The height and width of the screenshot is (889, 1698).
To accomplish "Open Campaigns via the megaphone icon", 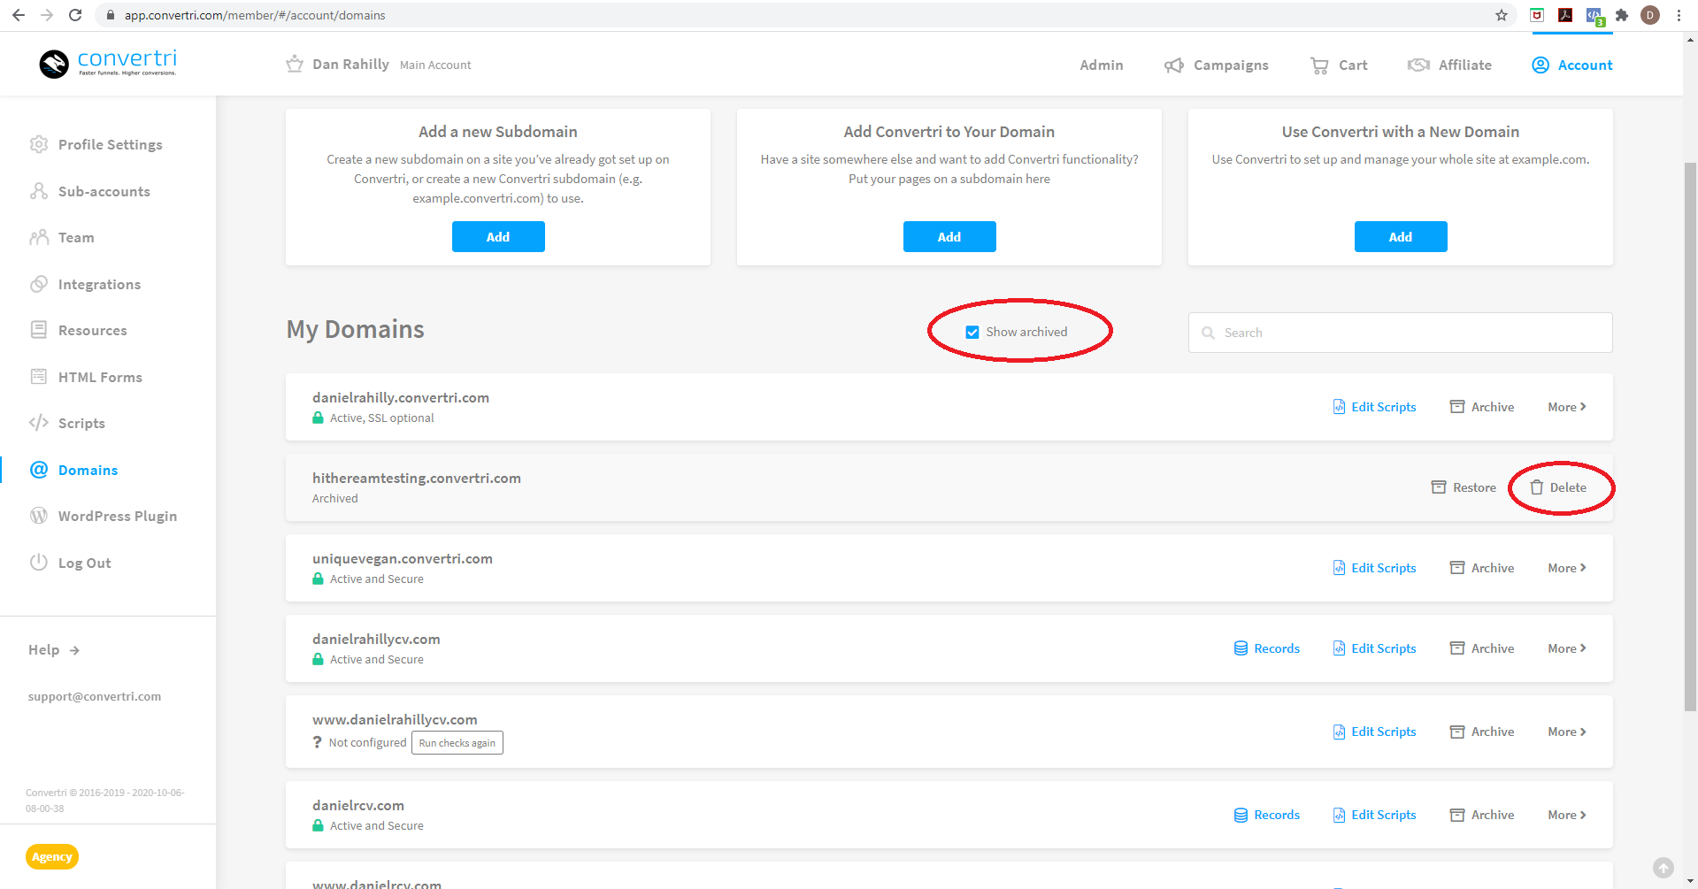I will pyautogui.click(x=1173, y=65).
